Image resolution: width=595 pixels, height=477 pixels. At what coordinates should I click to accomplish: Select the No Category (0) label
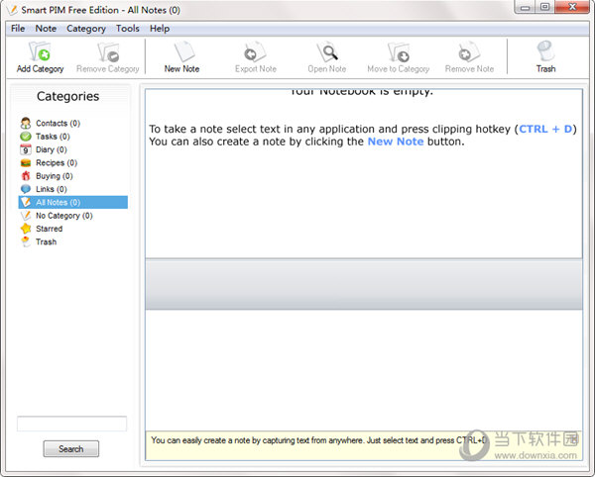pyautogui.click(x=64, y=216)
